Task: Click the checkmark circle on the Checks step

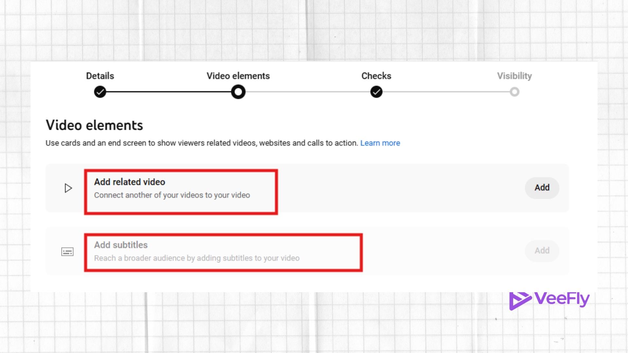Action: point(376,92)
